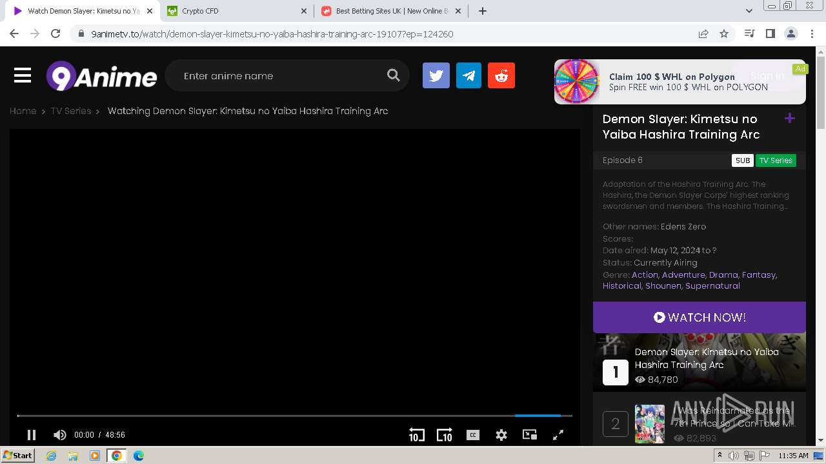Open the video player settings gear

point(501,435)
